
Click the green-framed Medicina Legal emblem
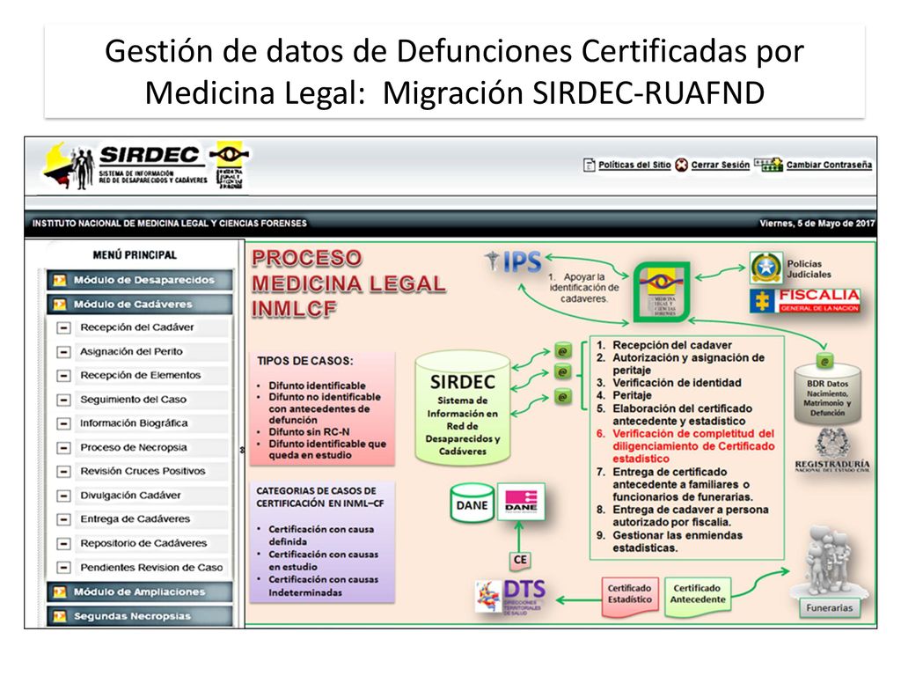[662, 292]
